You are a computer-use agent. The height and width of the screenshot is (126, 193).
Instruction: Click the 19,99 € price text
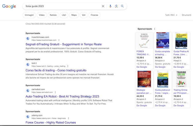click(177, 96)
